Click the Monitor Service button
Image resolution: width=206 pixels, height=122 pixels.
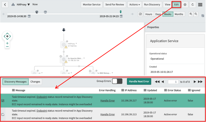[x=91, y=5]
